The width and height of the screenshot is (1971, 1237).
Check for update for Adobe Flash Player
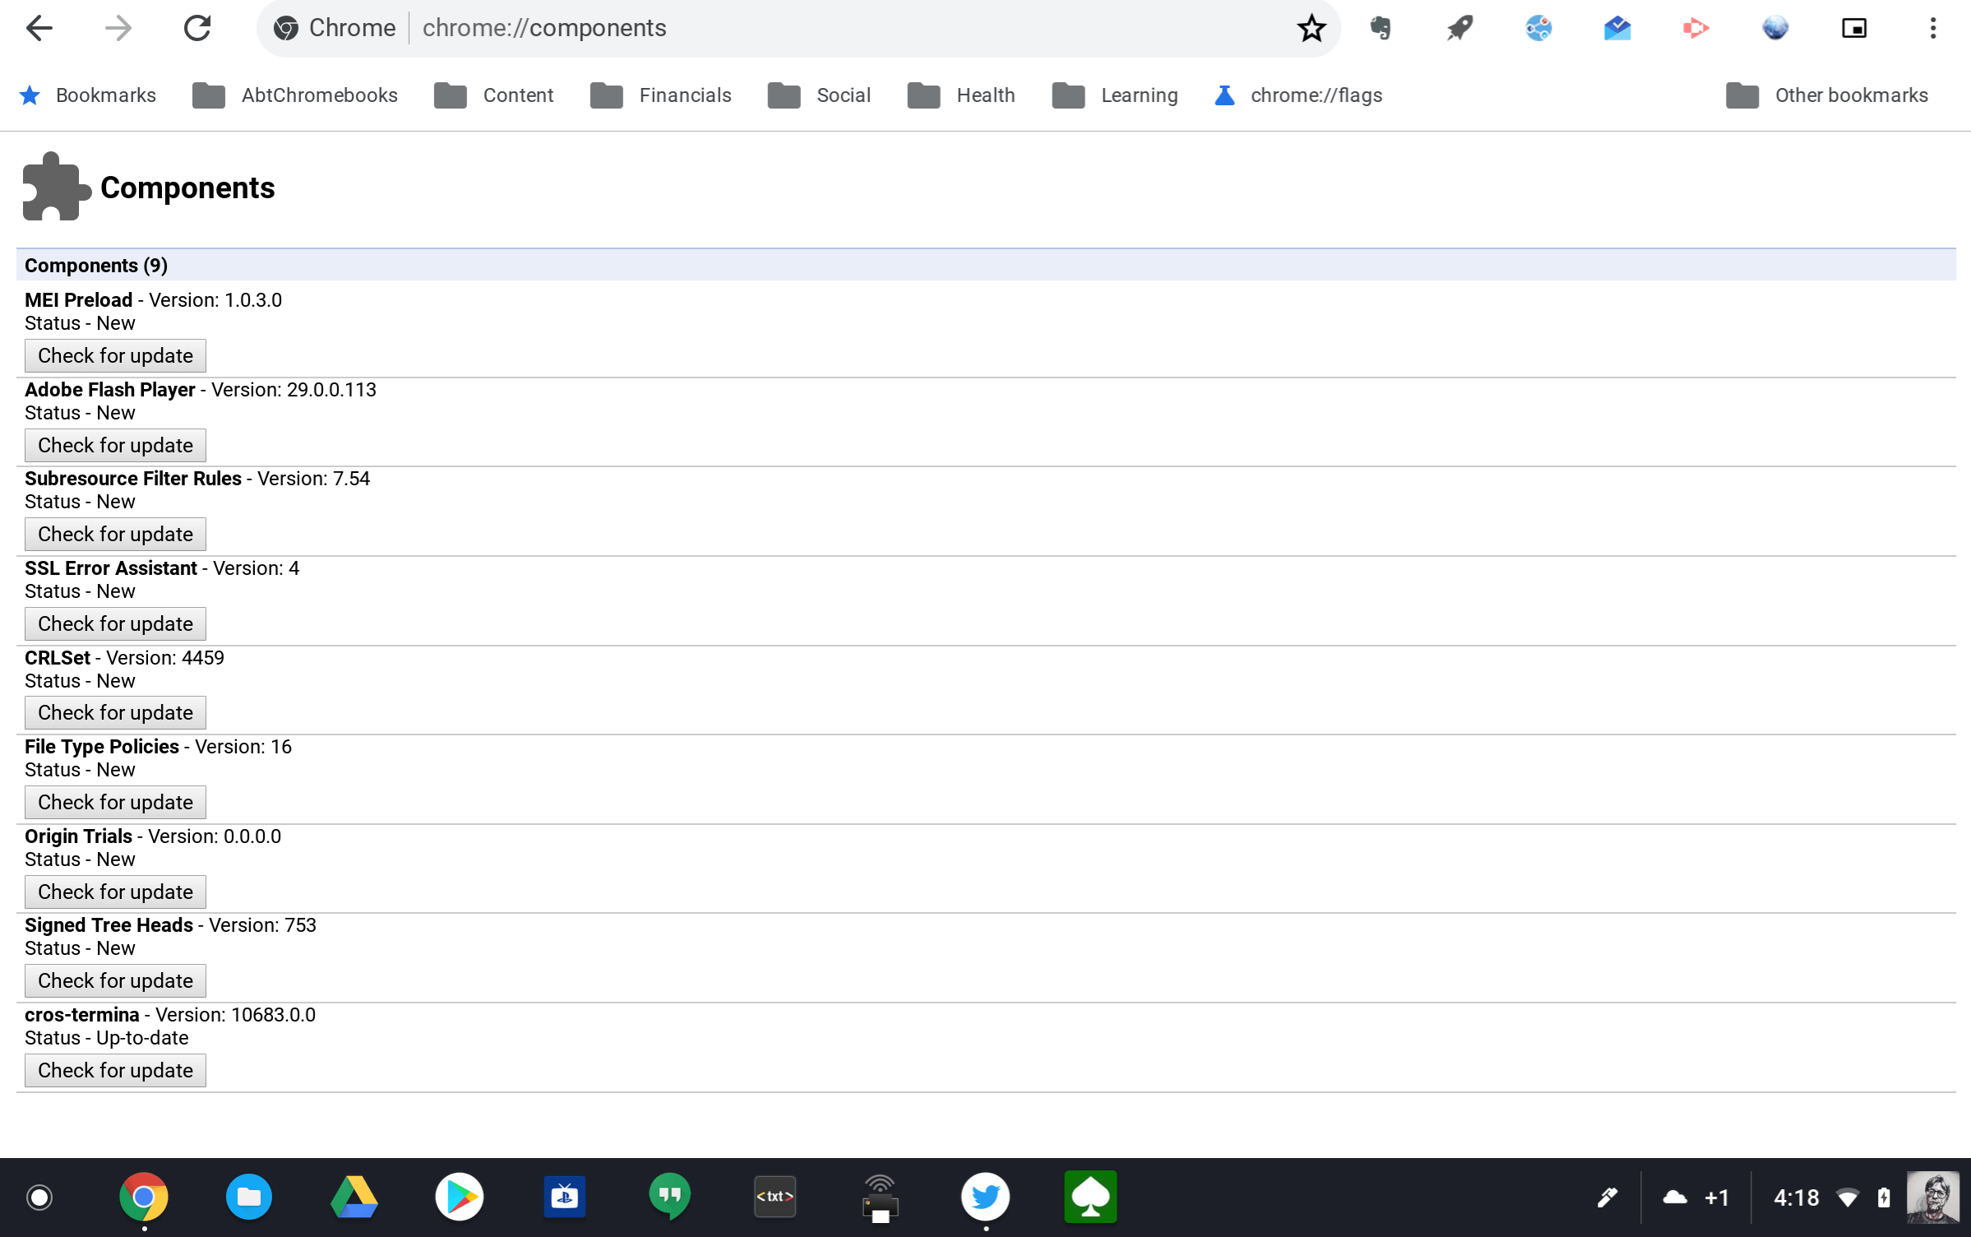click(x=115, y=445)
